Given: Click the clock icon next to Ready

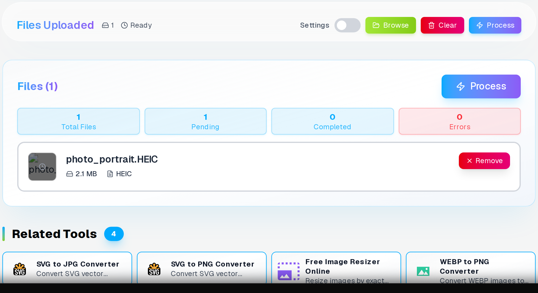Looking at the screenshot, I should [x=124, y=25].
